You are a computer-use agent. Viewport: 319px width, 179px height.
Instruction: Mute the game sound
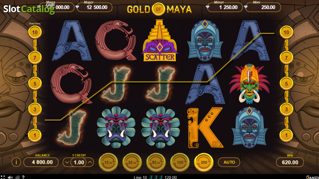(x=10, y=177)
